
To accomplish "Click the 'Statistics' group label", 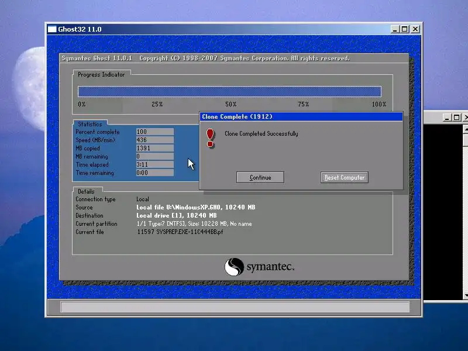I will 90,124.
